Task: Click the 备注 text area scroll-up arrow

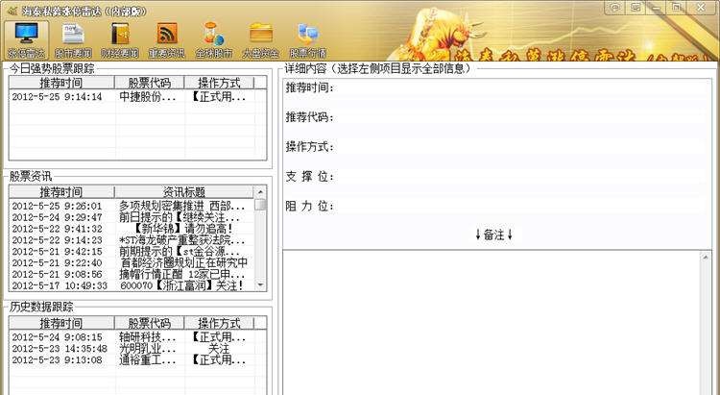Action: [706, 258]
